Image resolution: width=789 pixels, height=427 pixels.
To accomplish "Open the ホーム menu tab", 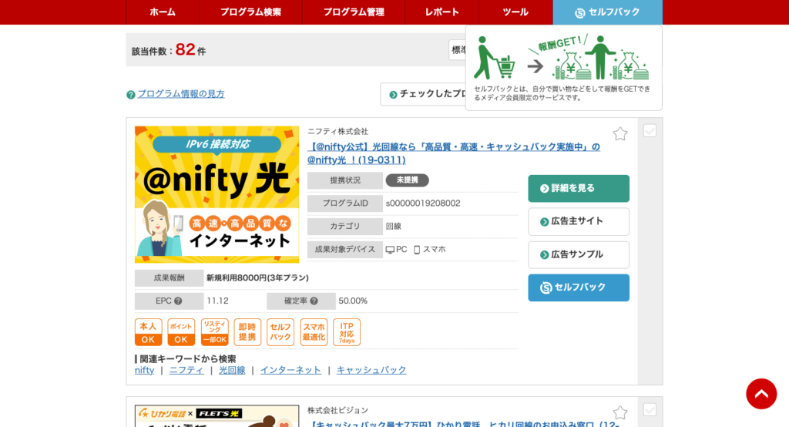I will tap(163, 12).
